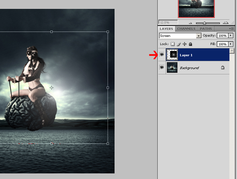Switch to the Channels tab

186,29
